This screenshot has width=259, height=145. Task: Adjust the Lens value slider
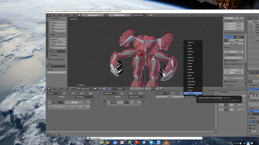point(234,52)
